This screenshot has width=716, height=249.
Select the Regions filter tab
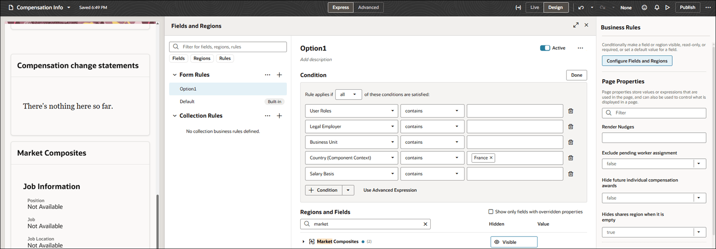202,59
